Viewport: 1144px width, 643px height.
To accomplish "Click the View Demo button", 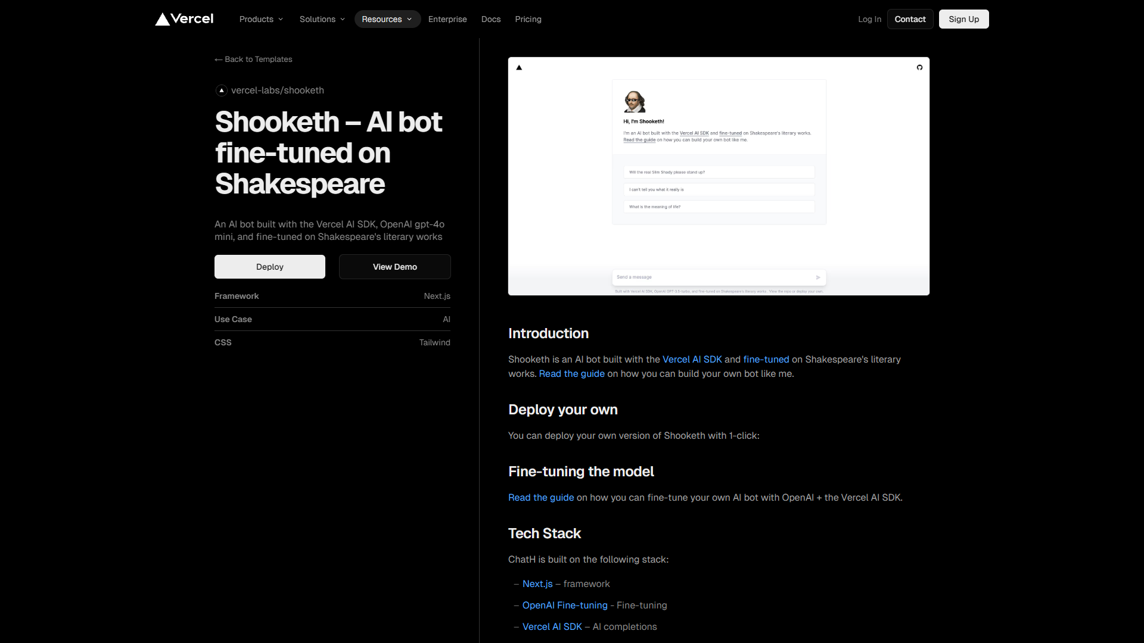I will point(394,267).
